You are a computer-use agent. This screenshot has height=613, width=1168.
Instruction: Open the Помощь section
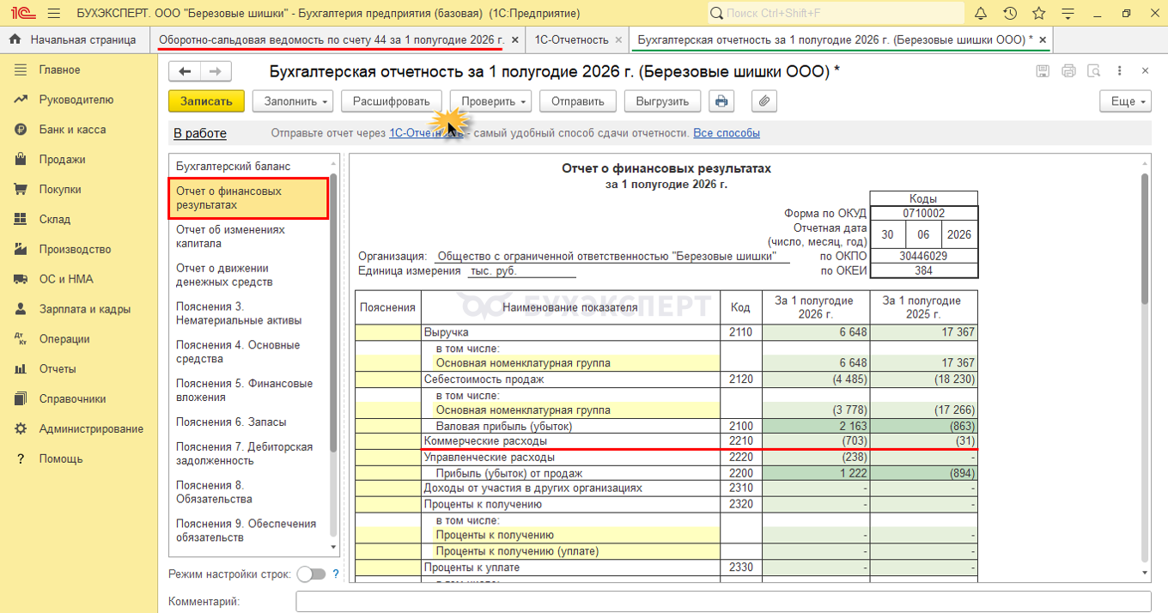point(60,459)
